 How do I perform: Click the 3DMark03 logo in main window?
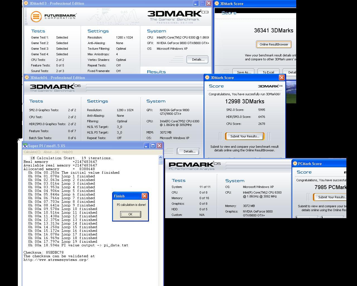tap(178, 17)
